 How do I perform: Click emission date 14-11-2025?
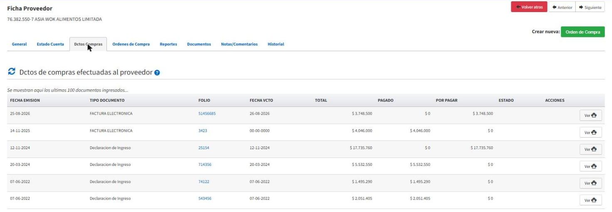tap(20, 131)
